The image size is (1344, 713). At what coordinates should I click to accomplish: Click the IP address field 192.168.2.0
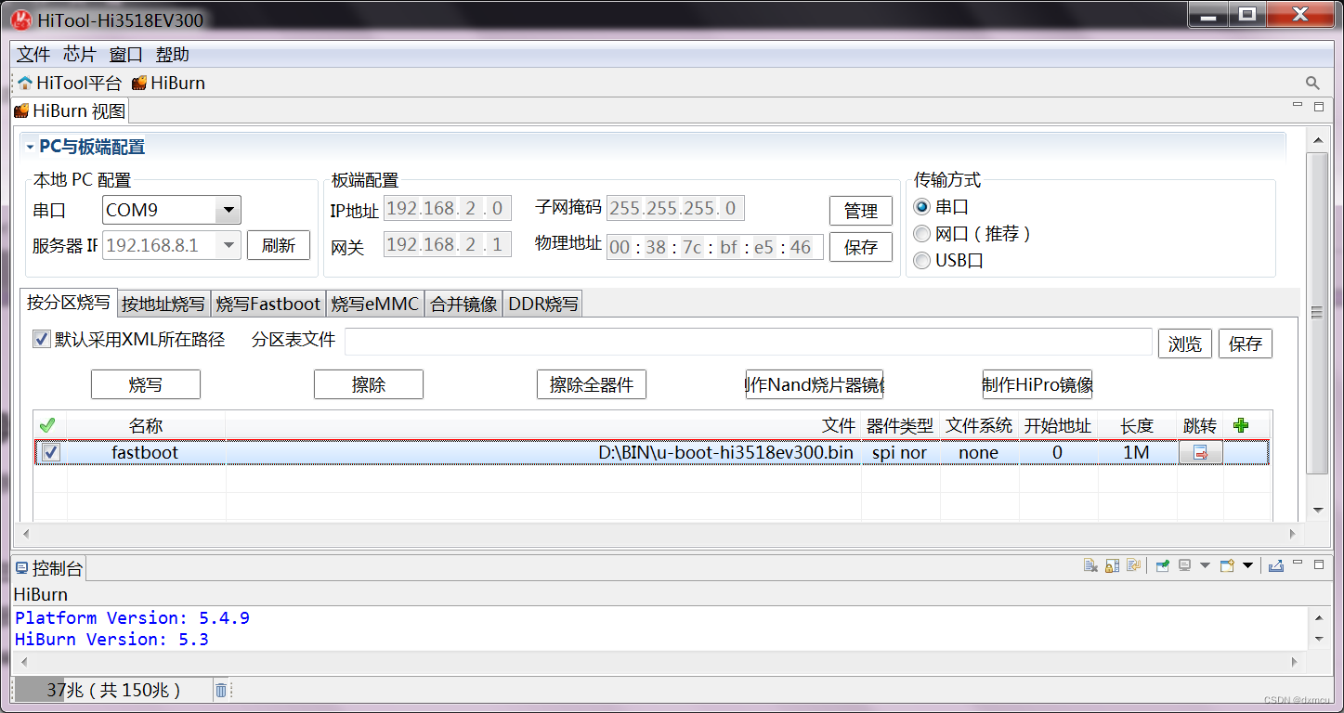click(x=448, y=208)
